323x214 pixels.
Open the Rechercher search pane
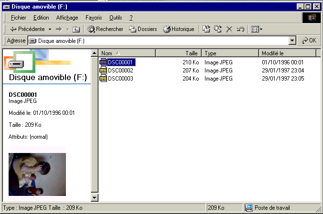[x=105, y=29]
